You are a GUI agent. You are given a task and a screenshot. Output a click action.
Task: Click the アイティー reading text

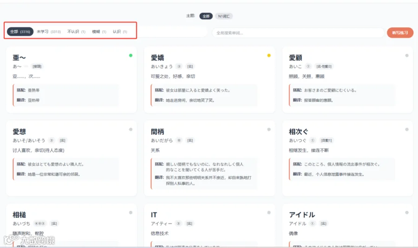tap(162, 223)
